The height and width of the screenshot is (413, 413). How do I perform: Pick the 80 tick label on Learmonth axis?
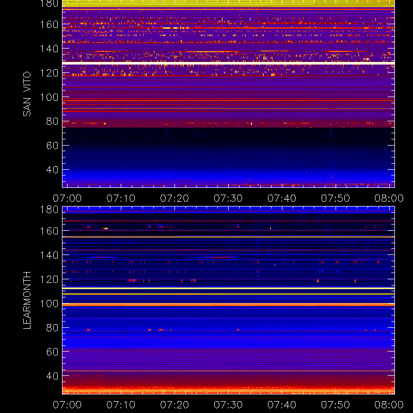point(52,328)
